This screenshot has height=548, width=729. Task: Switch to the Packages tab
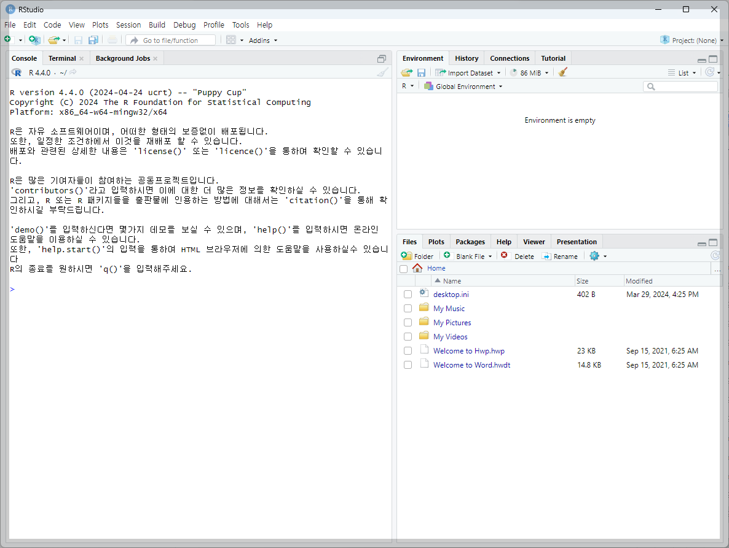click(x=470, y=242)
